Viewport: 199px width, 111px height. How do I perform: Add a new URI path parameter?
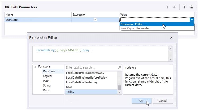pyautogui.click(x=185, y=7)
